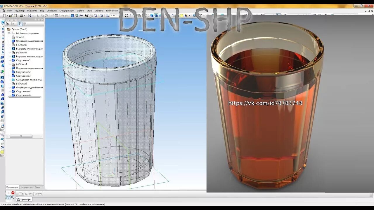Open the toolbar overflow options arrow

click(90, 17)
